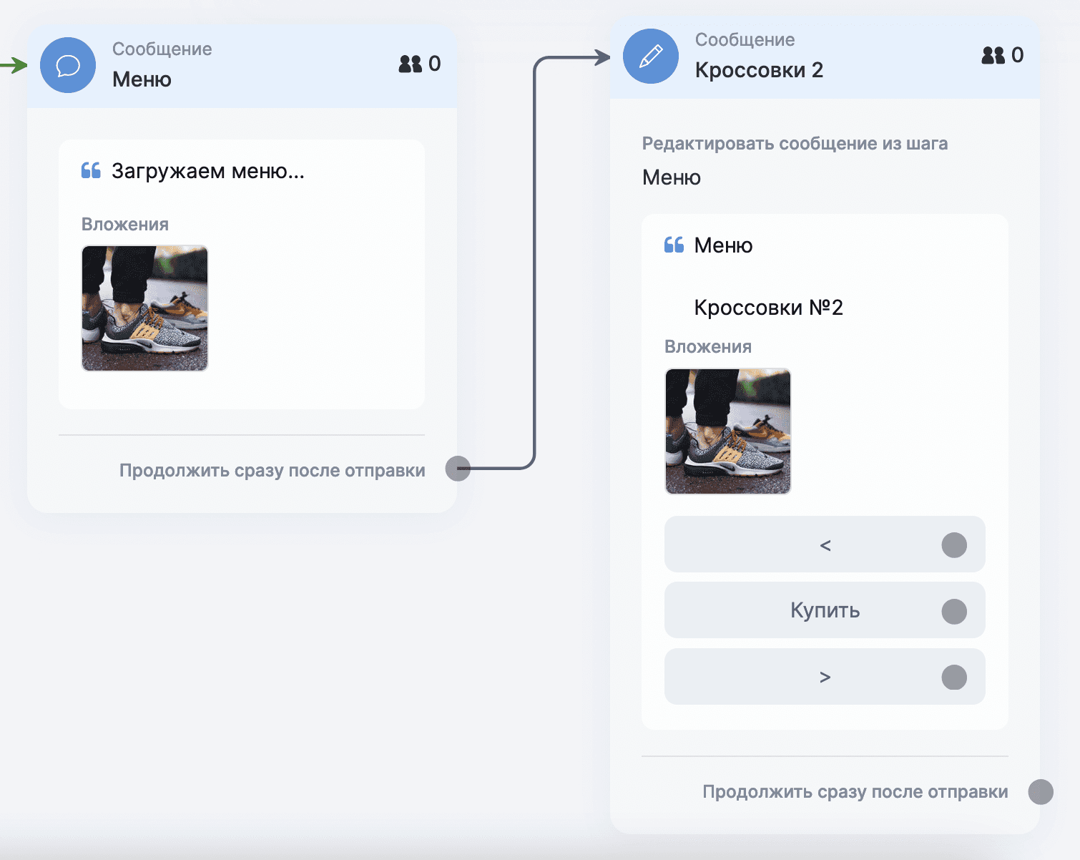Screen dimensions: 1080x860
Task: Click the output connector dot of Кроссовки 2
Action: pos(1041,792)
